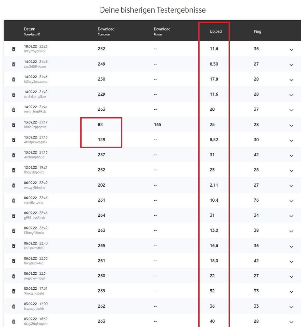This screenshot has height=327, width=301.
Task: Remove the 06.09.22 22:34 test entry
Action: 14,276
